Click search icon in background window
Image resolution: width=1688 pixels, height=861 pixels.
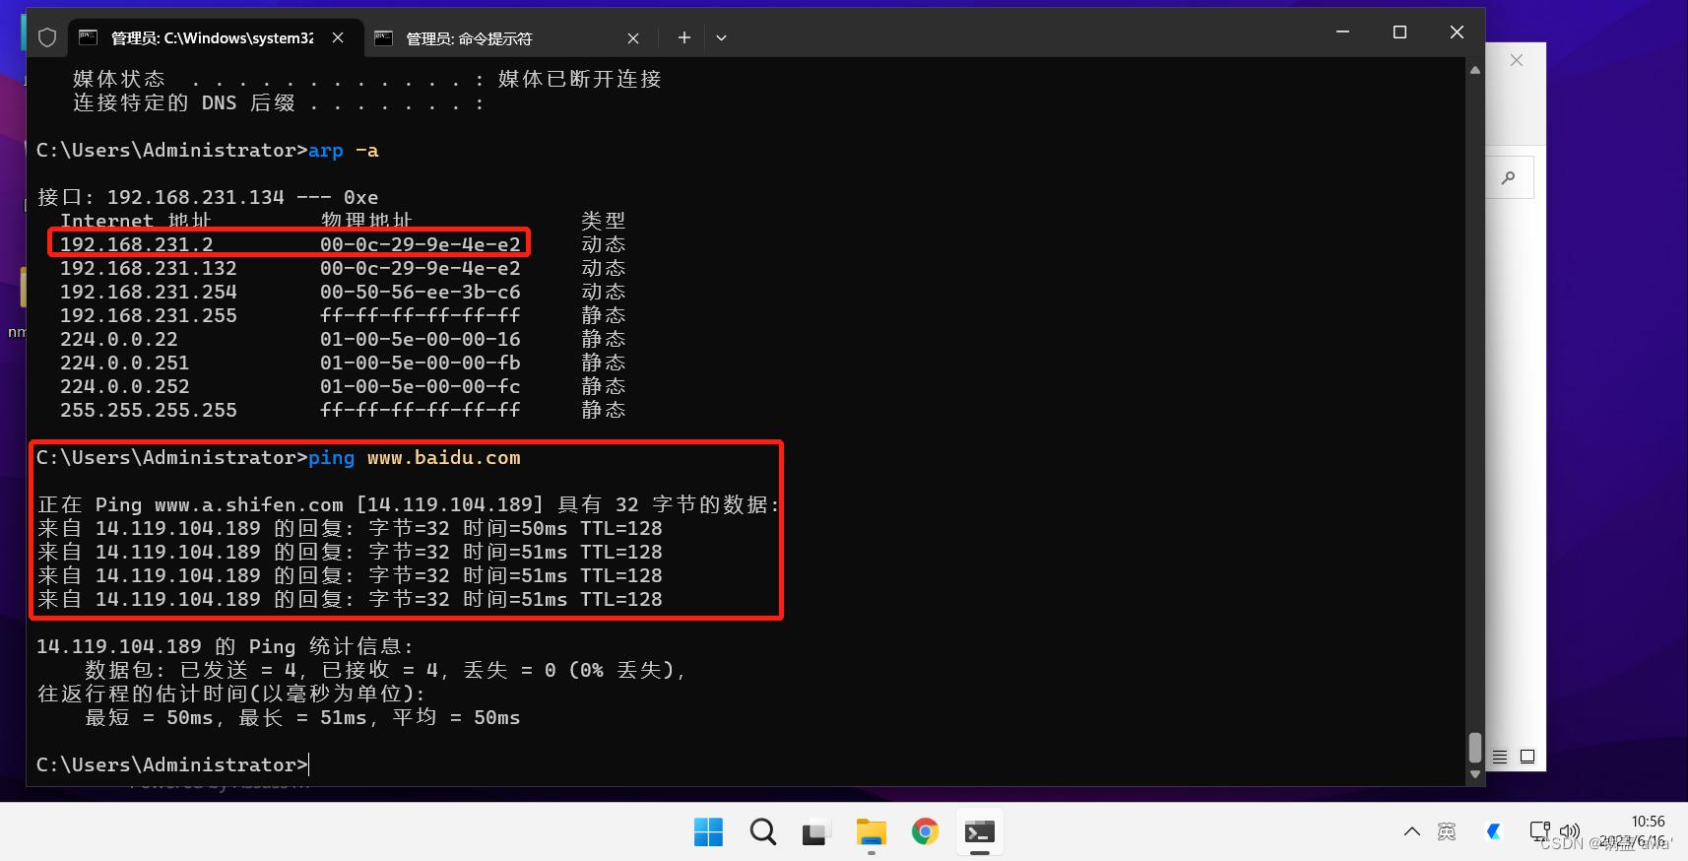(x=1508, y=177)
